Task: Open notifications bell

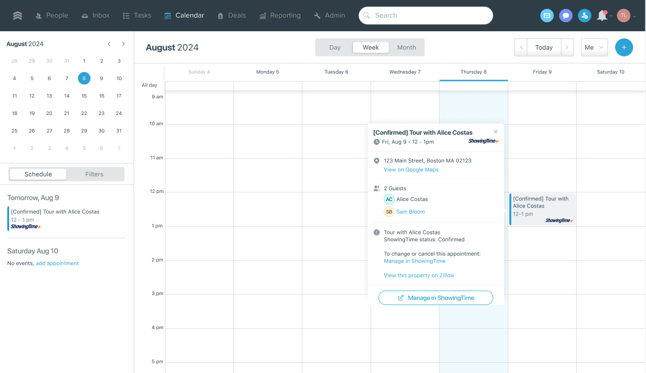Action: (x=602, y=16)
